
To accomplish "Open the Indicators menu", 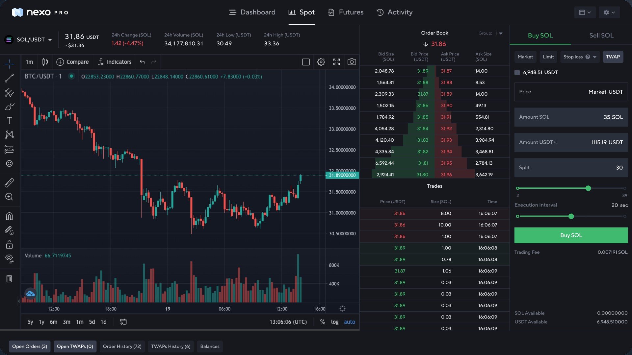I will (115, 62).
